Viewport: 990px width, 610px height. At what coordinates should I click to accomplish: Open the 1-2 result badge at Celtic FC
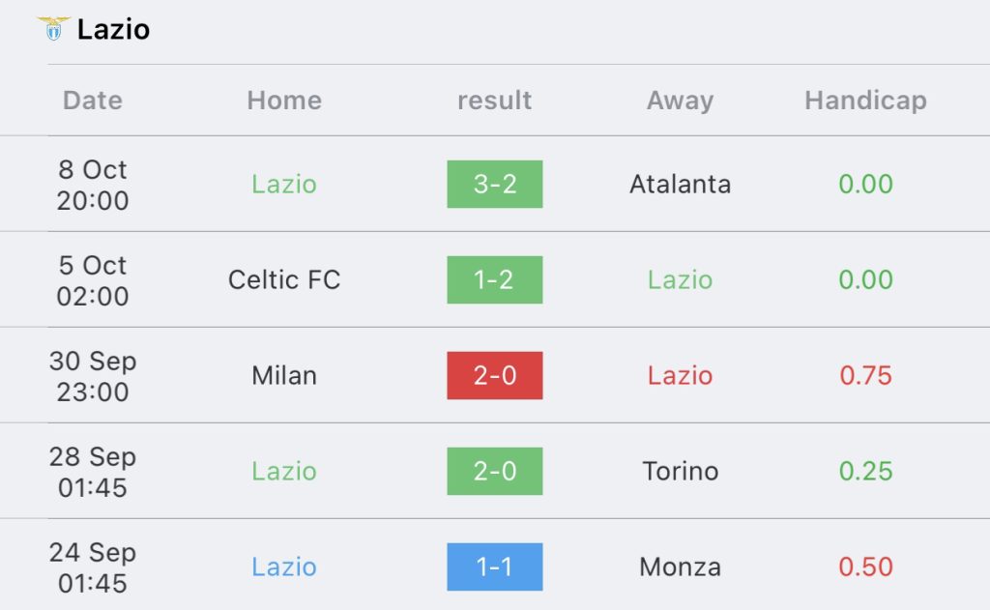tap(495, 279)
